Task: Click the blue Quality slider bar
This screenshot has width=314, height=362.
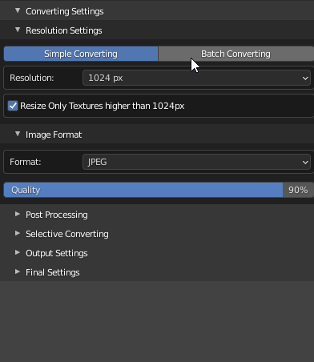Action: coord(143,190)
